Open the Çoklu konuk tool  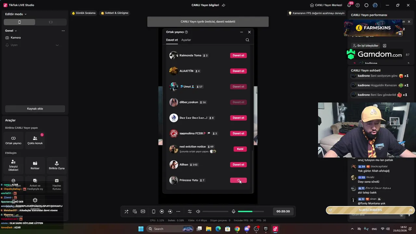pos(35,140)
